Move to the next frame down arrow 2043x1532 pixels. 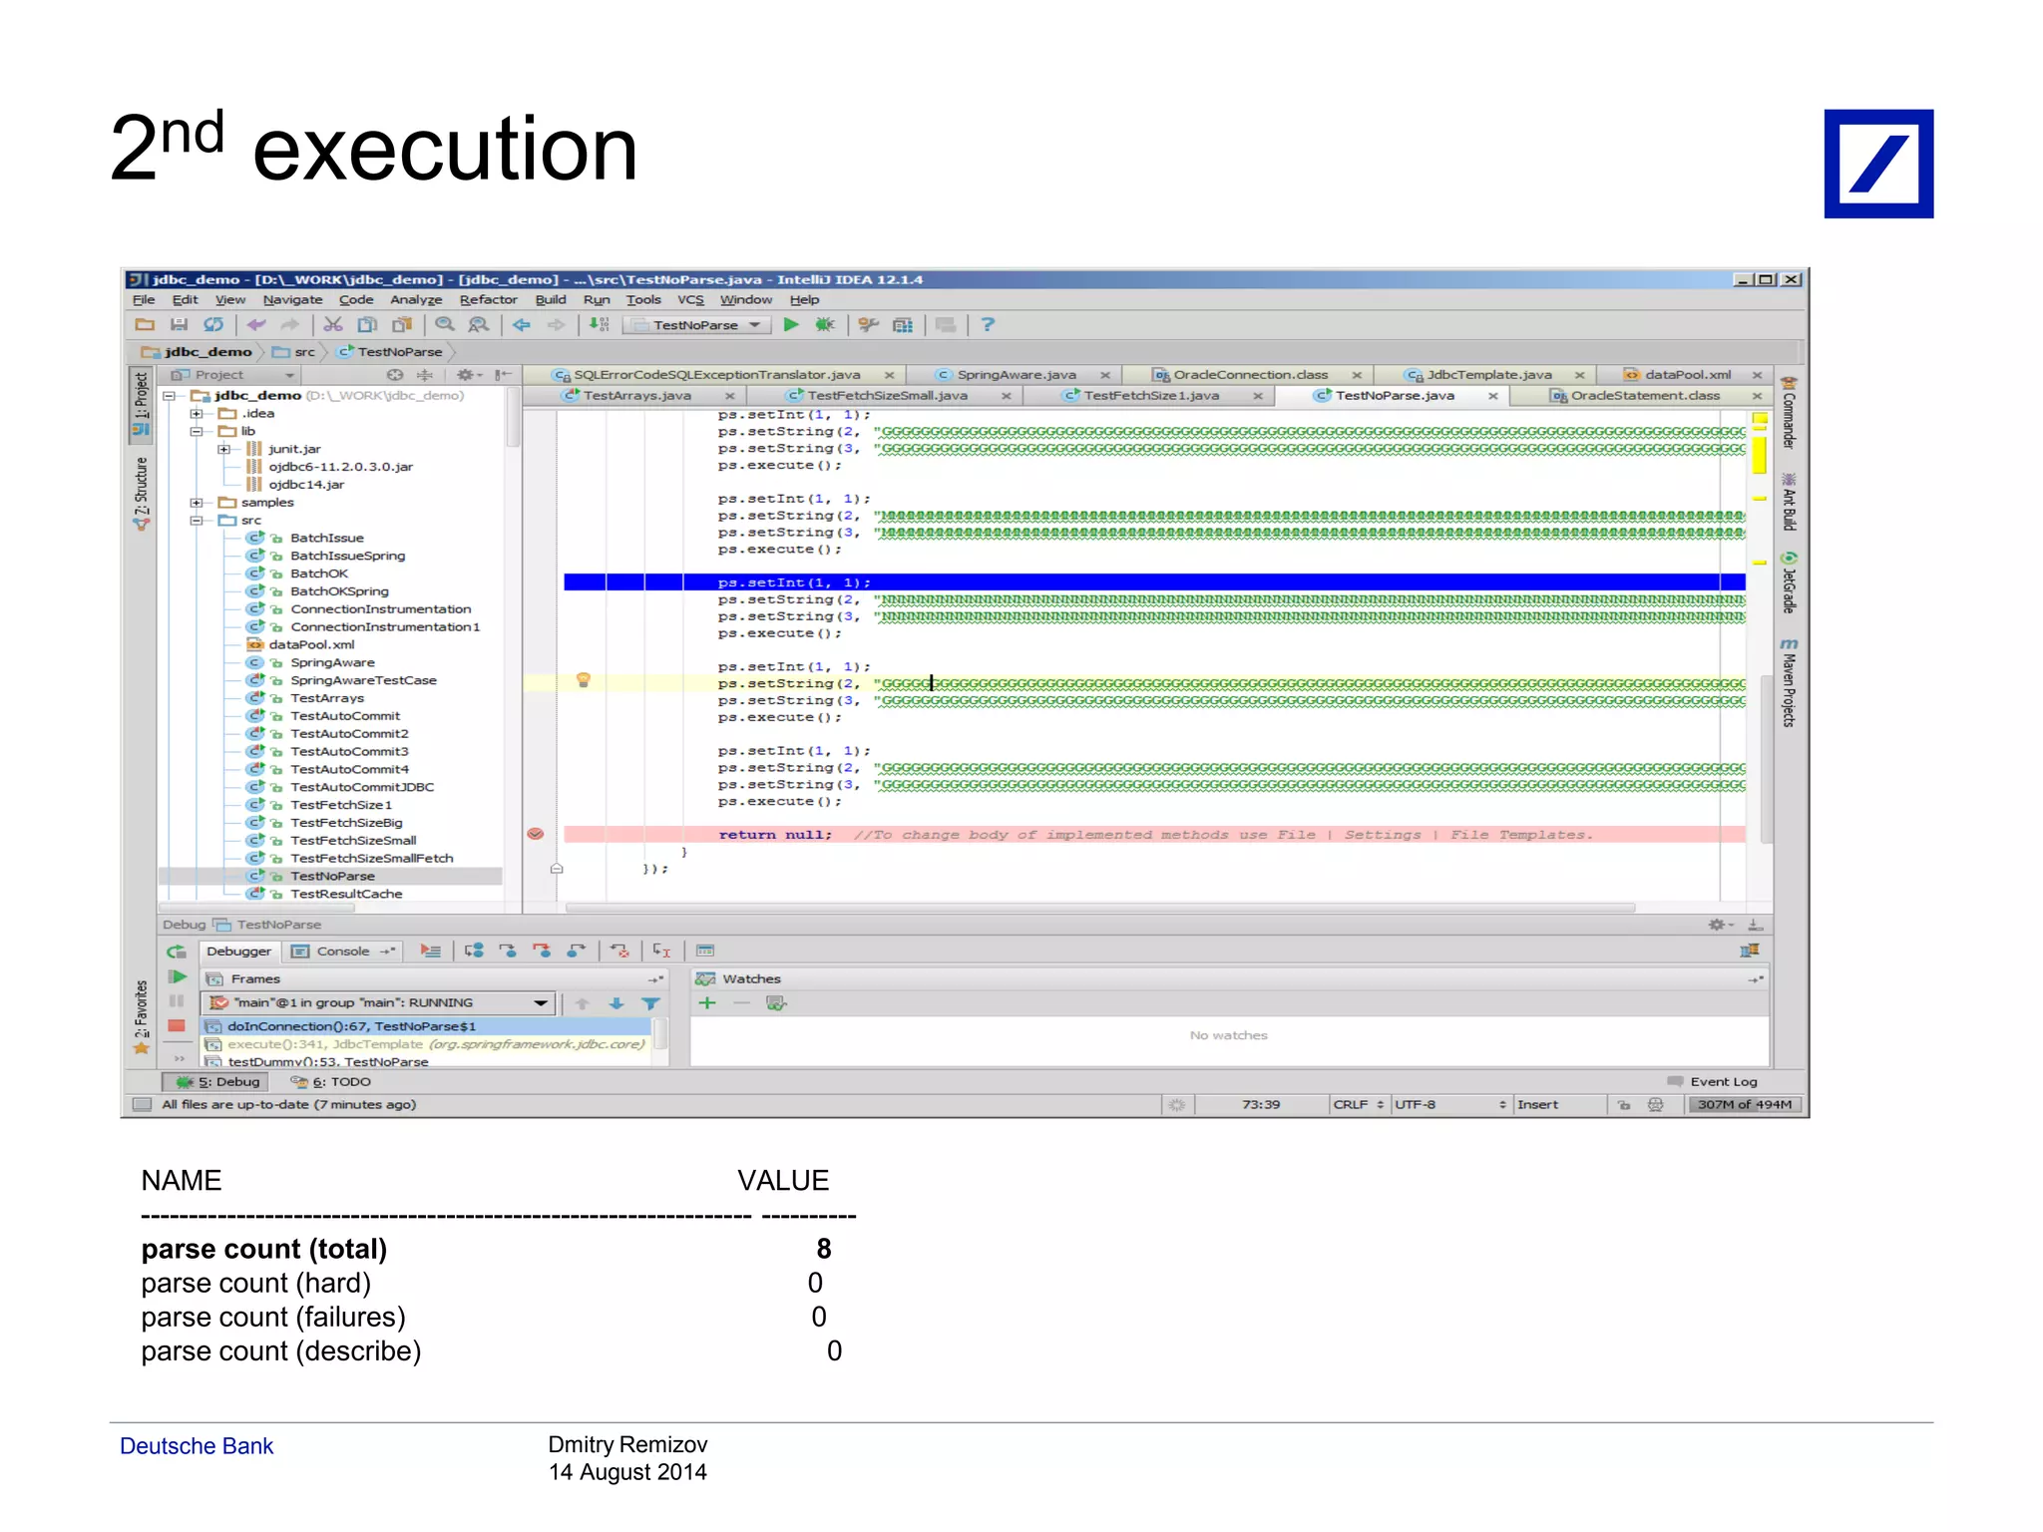click(616, 1003)
